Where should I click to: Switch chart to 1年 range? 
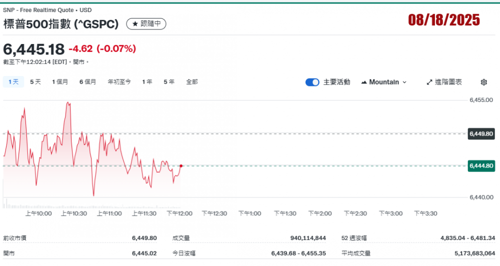pyautogui.click(x=147, y=82)
